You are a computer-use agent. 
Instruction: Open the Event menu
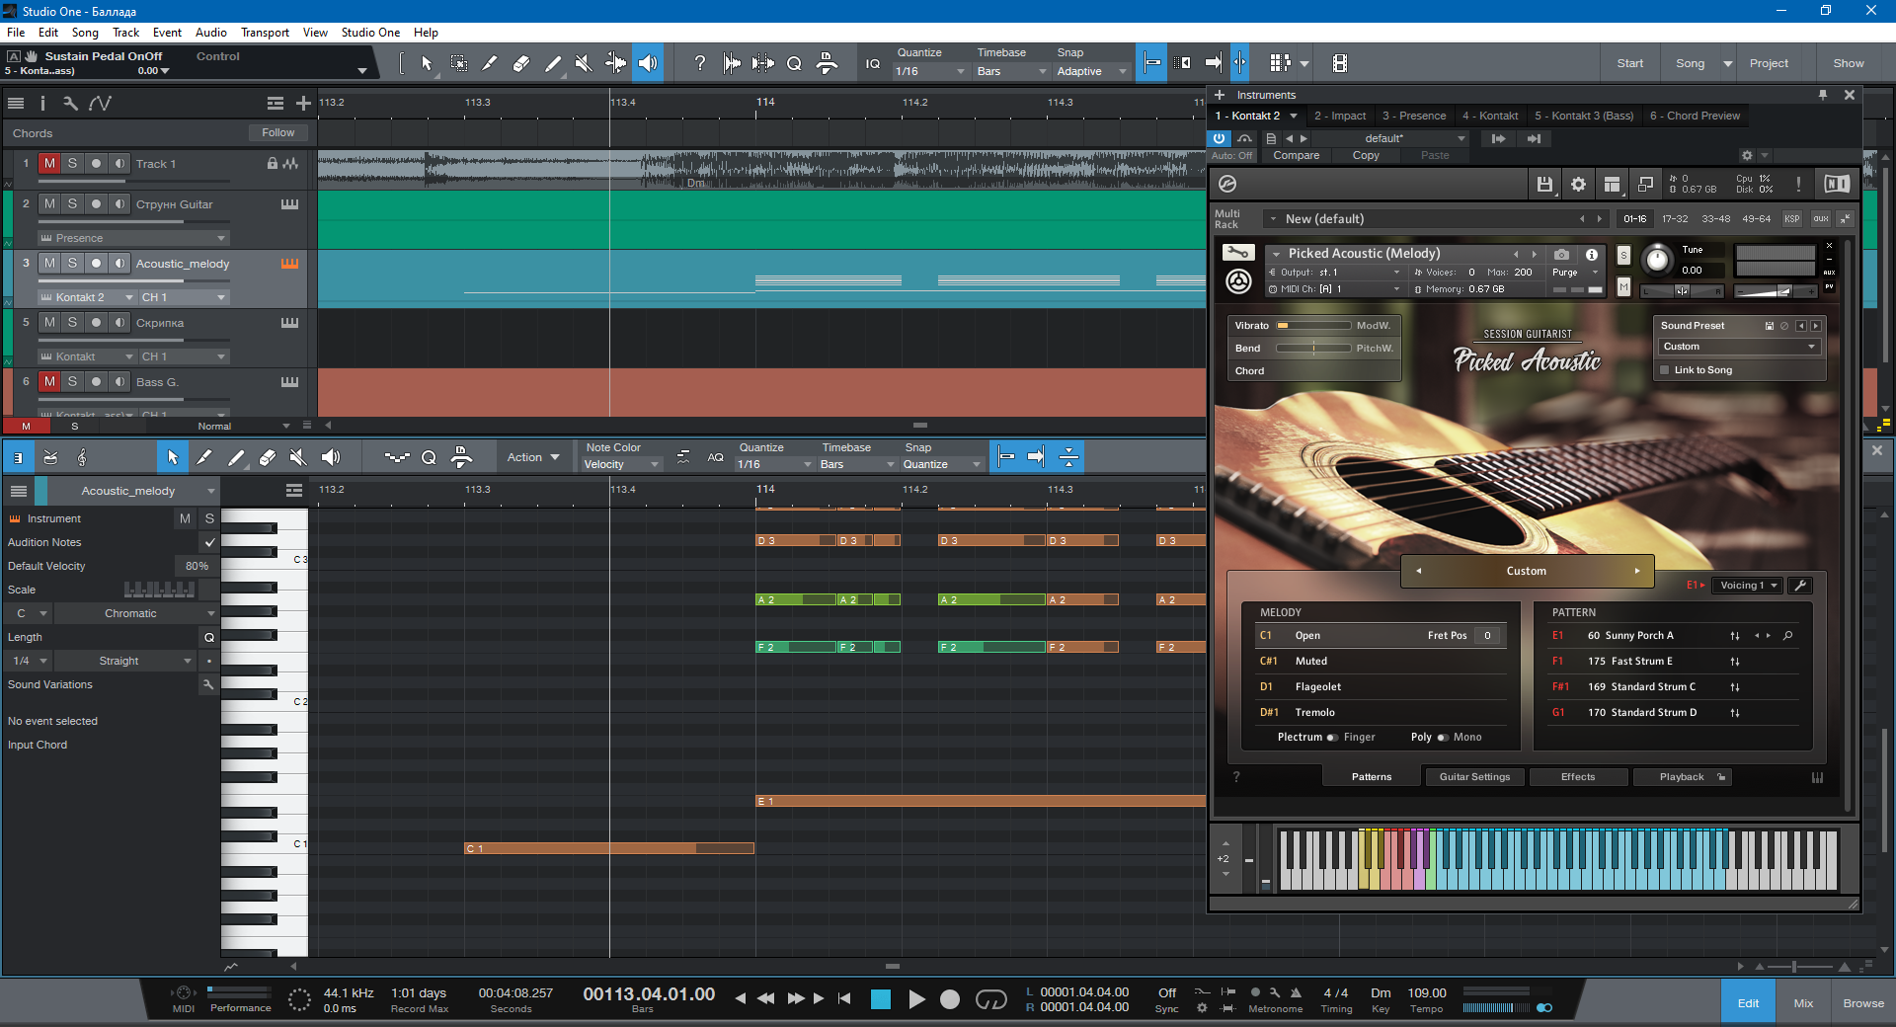coord(167,33)
